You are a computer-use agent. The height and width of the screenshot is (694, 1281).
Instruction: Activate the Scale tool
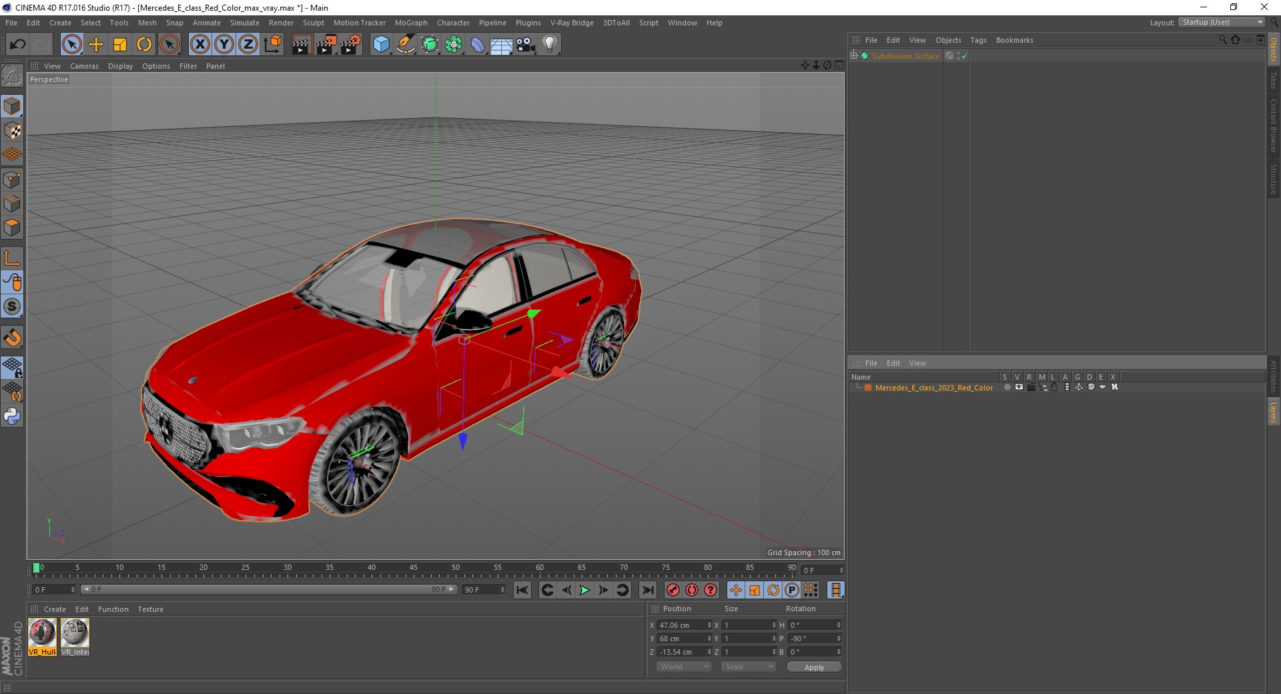pos(120,45)
